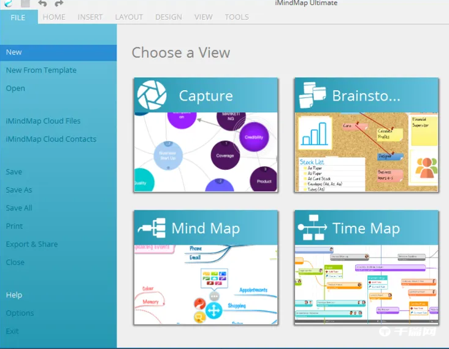Click the undo arrow in title bar
This screenshot has width=449, height=349.
click(42, 3)
